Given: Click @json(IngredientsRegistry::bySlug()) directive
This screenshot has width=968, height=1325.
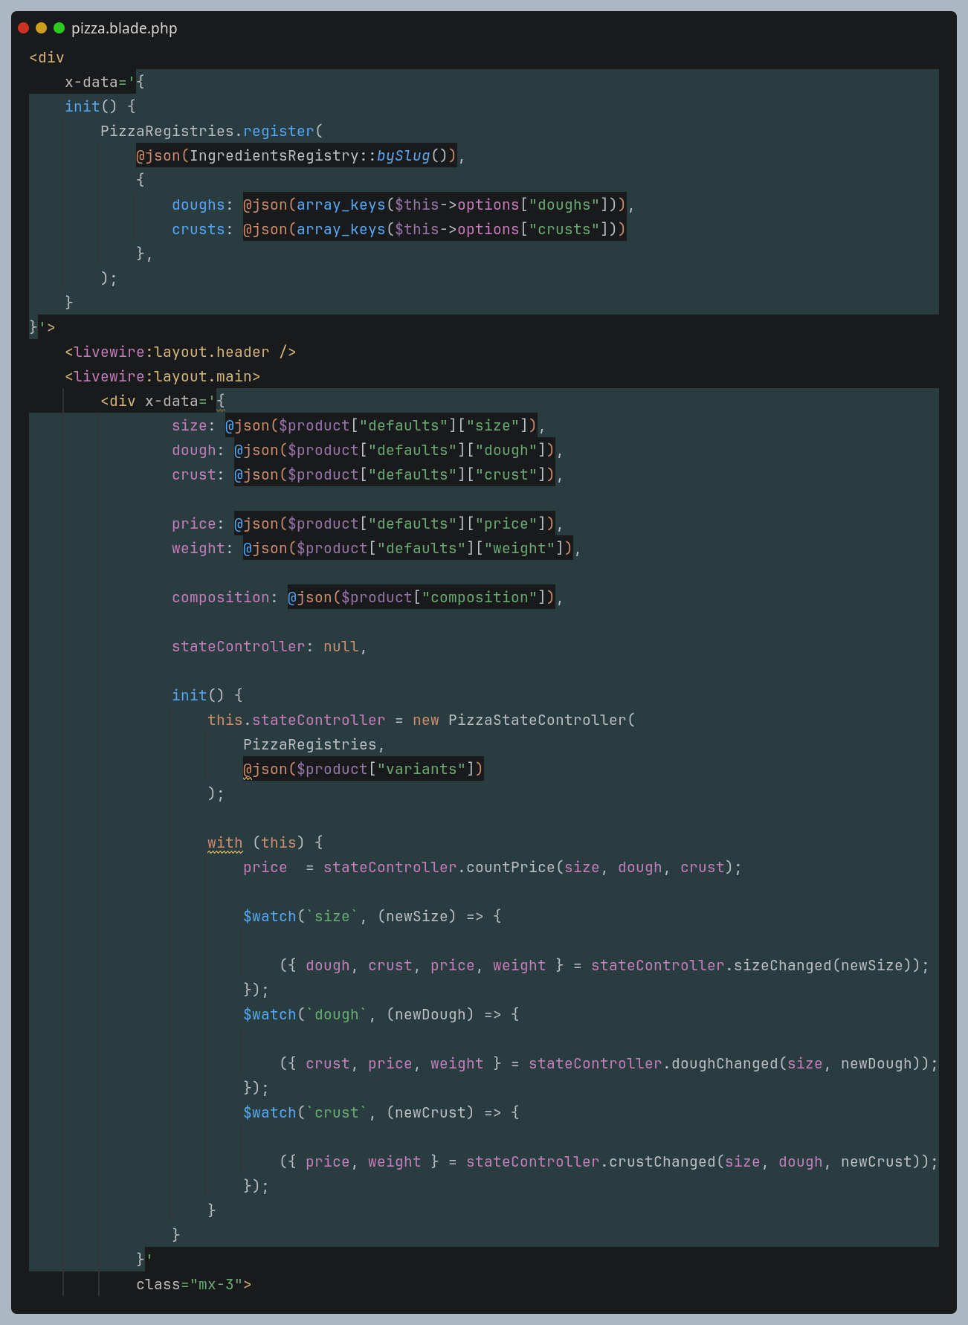Looking at the screenshot, I should (296, 155).
